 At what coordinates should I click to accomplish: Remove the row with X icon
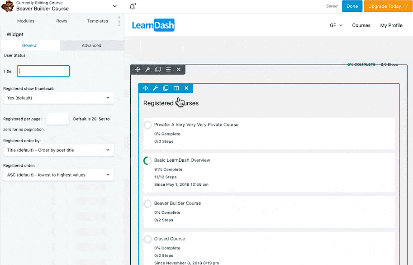tap(179, 69)
